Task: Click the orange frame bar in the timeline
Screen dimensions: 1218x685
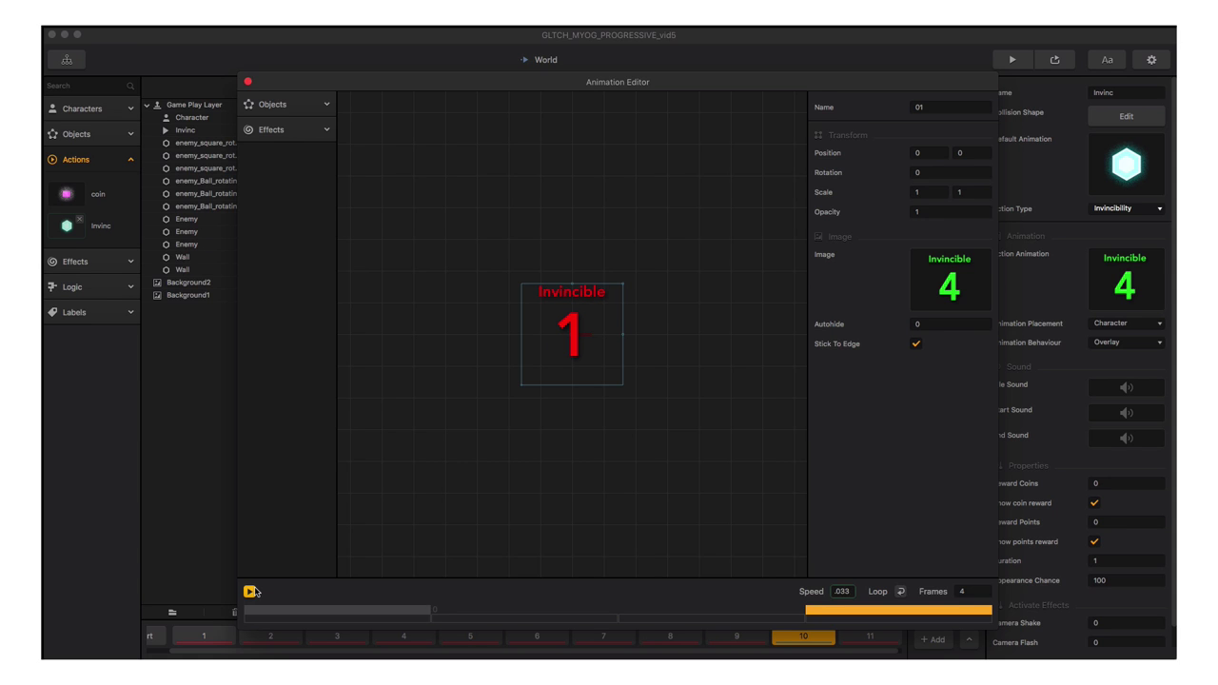Action: point(897,610)
